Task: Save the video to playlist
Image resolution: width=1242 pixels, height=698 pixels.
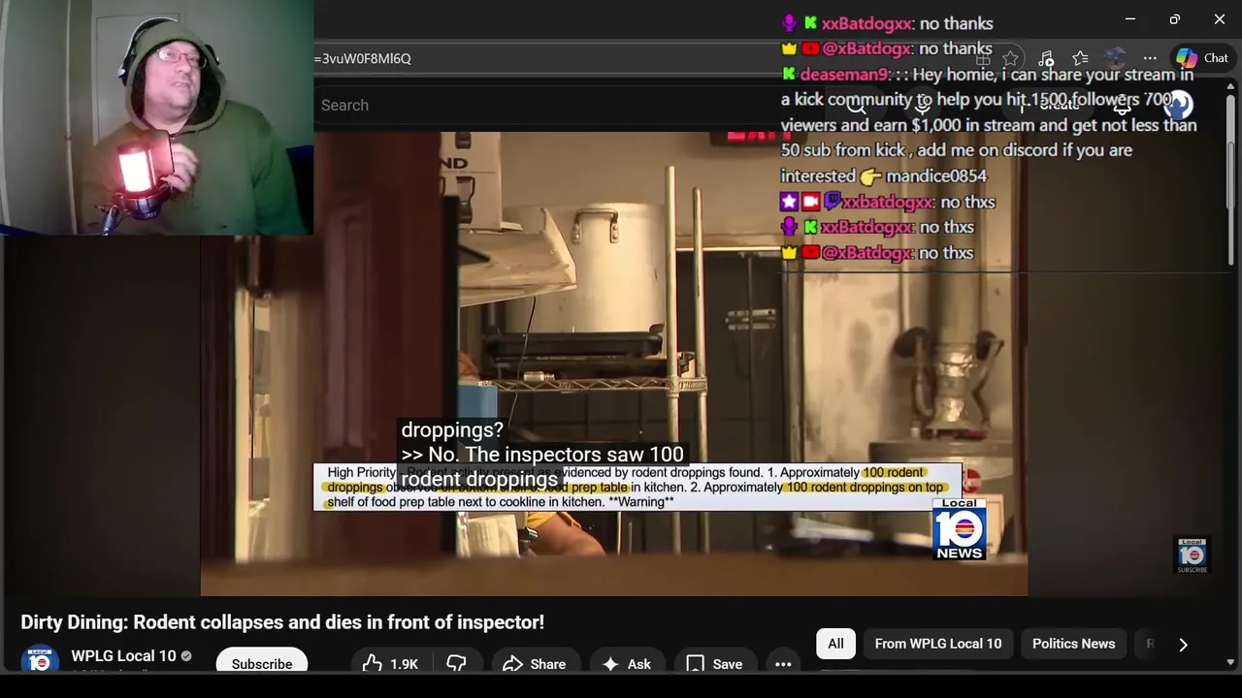Action: pos(715,664)
